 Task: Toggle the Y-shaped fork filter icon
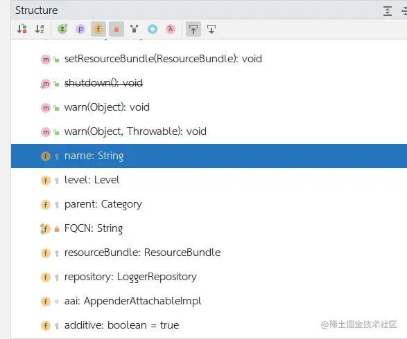(x=135, y=29)
